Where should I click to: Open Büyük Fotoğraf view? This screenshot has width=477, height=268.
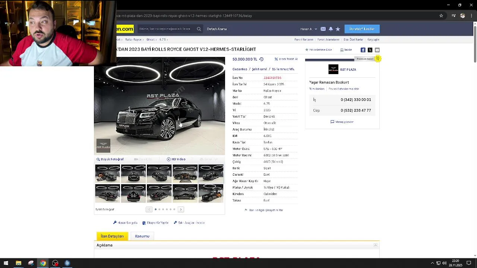click(x=110, y=159)
